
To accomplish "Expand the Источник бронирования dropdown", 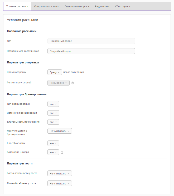I will tap(53, 113).
